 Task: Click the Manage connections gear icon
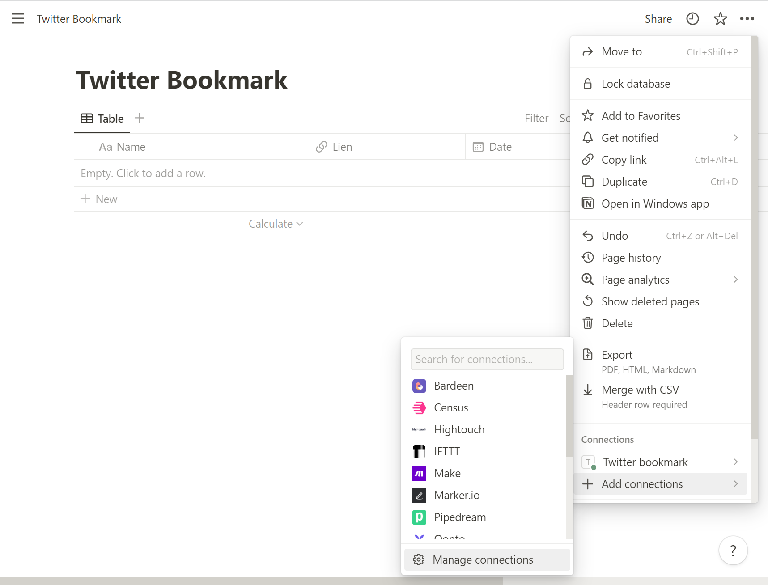[x=419, y=560]
